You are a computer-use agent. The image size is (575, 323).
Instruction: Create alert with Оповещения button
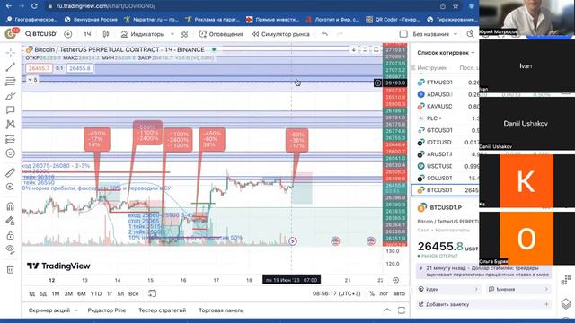[x=221, y=34]
